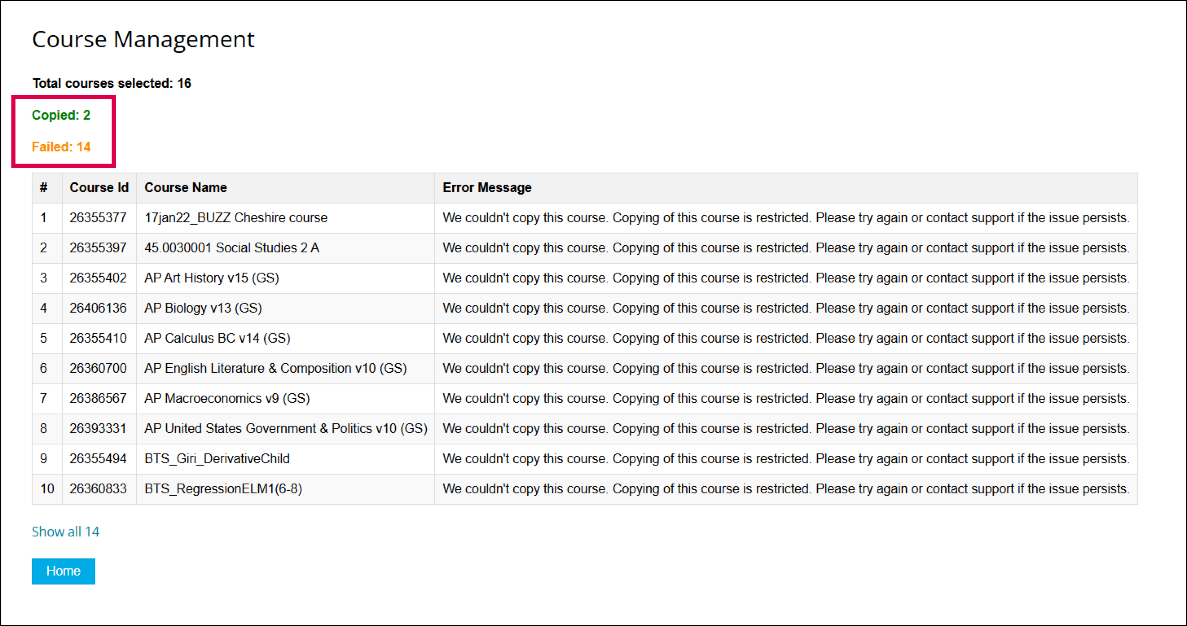Screen dimensions: 1187x626
Task: Select AP Macroeconomics v9 (GS) course
Action: pos(227,398)
